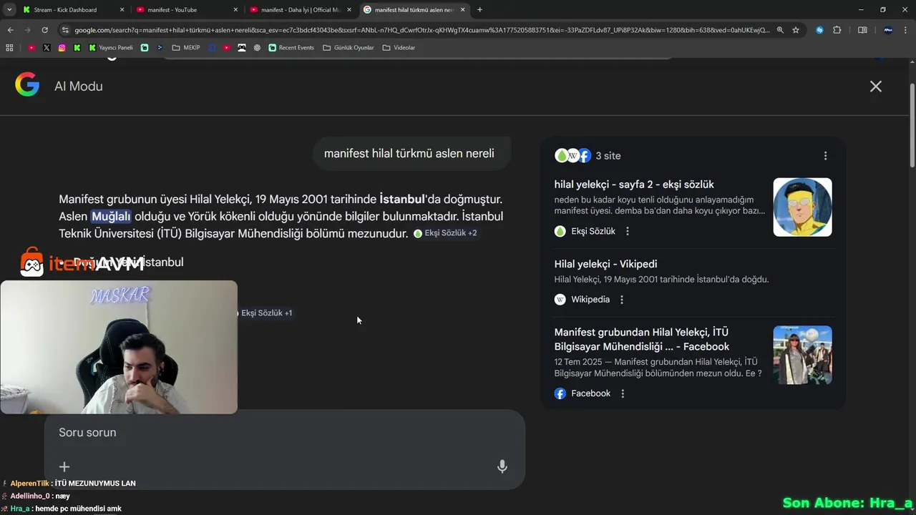
Task: Open the Yayıncı Paneli bookmark
Action: pos(111,48)
